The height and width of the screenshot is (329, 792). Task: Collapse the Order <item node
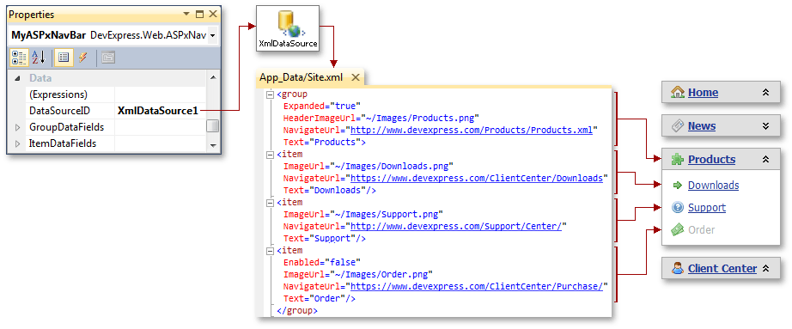(270, 250)
